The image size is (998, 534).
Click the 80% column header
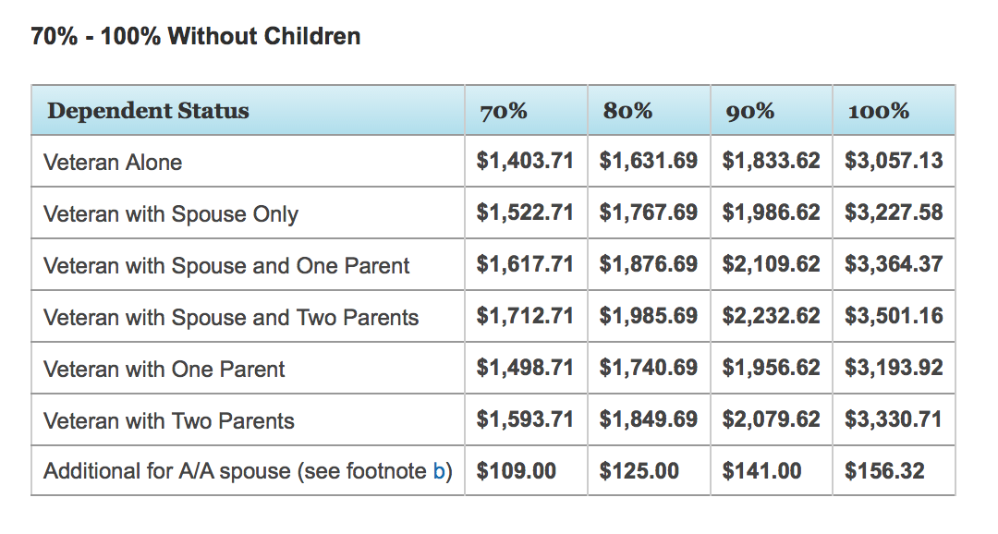[627, 112]
